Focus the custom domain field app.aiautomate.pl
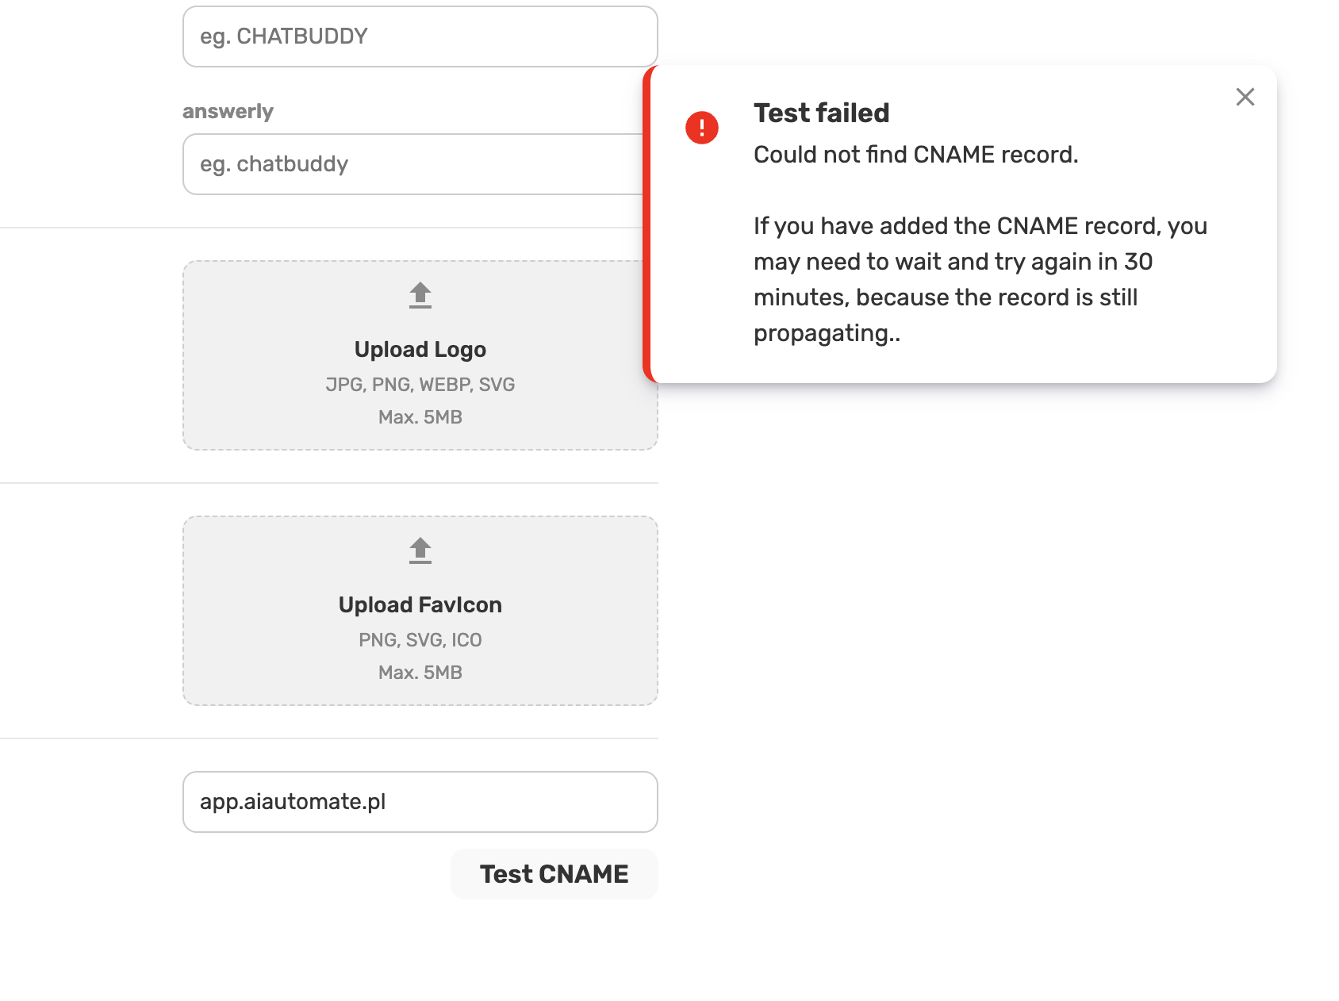The height and width of the screenshot is (1001, 1339). [x=420, y=802]
